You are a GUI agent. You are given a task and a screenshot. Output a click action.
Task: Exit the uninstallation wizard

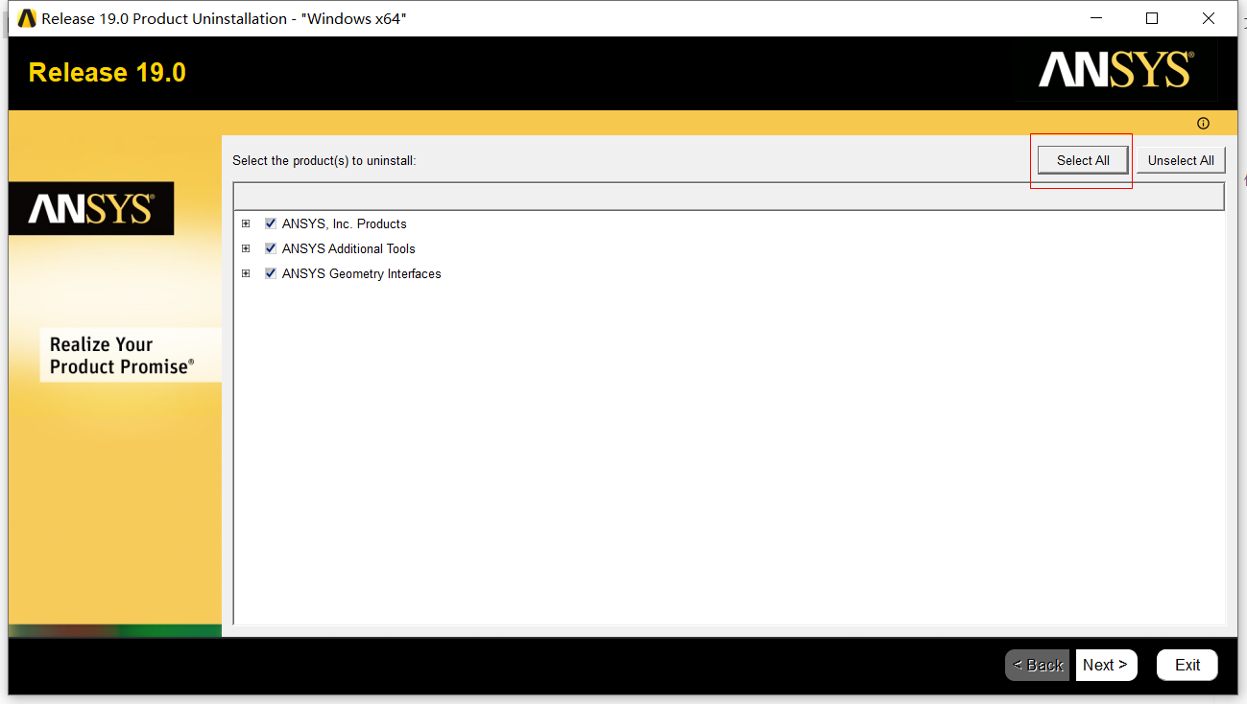1187,665
